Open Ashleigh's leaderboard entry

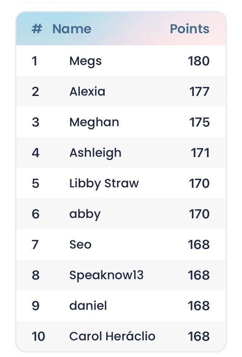pyautogui.click(x=95, y=153)
